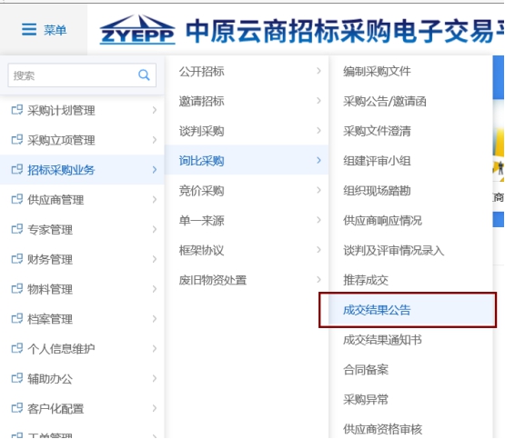The width and height of the screenshot is (505, 439).
Task: Click the icon beside 采购计划管理
Action: tap(17, 110)
